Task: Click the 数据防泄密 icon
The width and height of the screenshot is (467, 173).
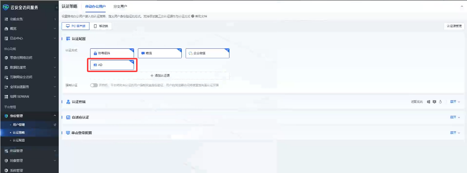Action: (6, 68)
